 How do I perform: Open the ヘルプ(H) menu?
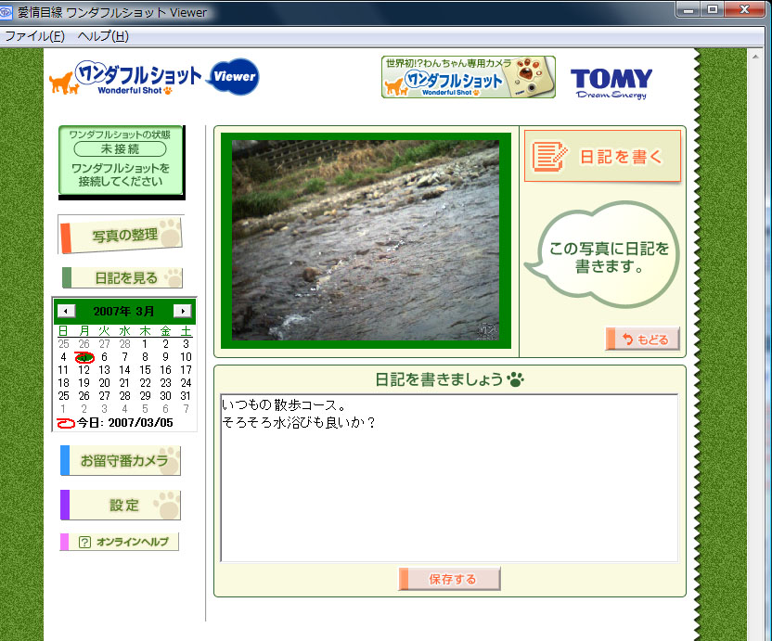(103, 36)
